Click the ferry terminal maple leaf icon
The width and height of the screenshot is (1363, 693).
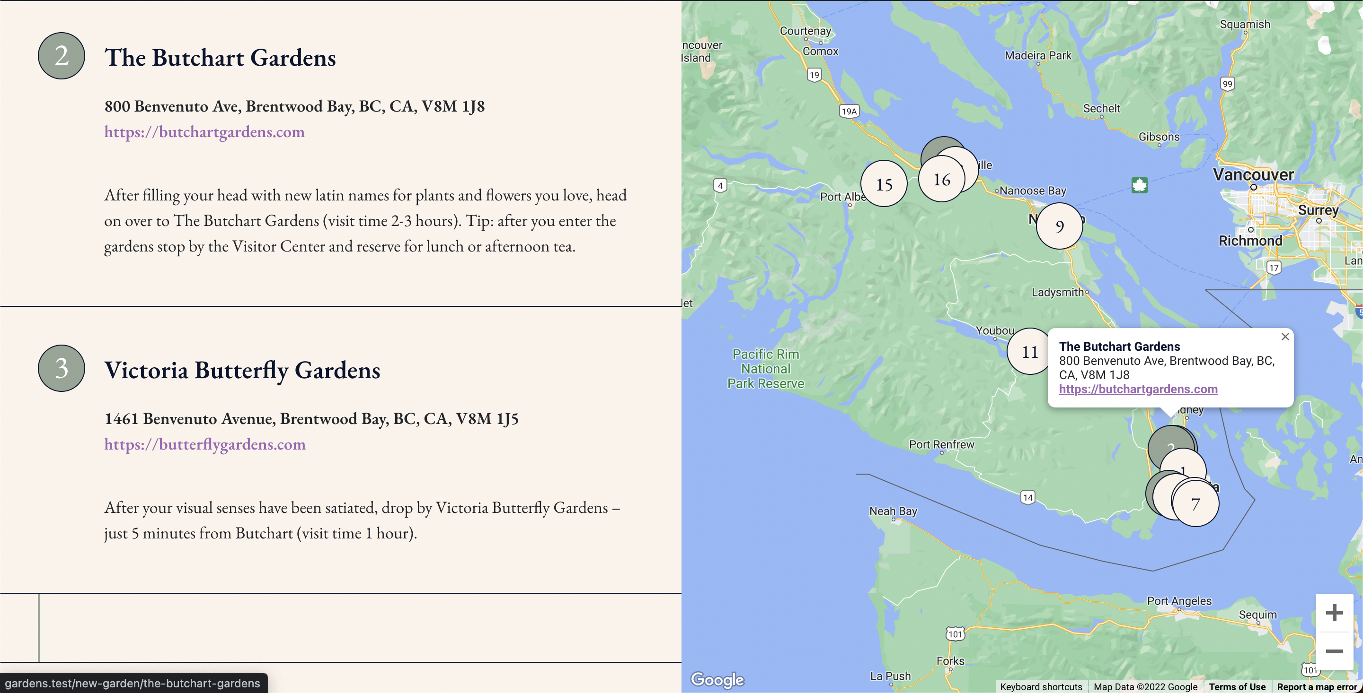[1139, 185]
